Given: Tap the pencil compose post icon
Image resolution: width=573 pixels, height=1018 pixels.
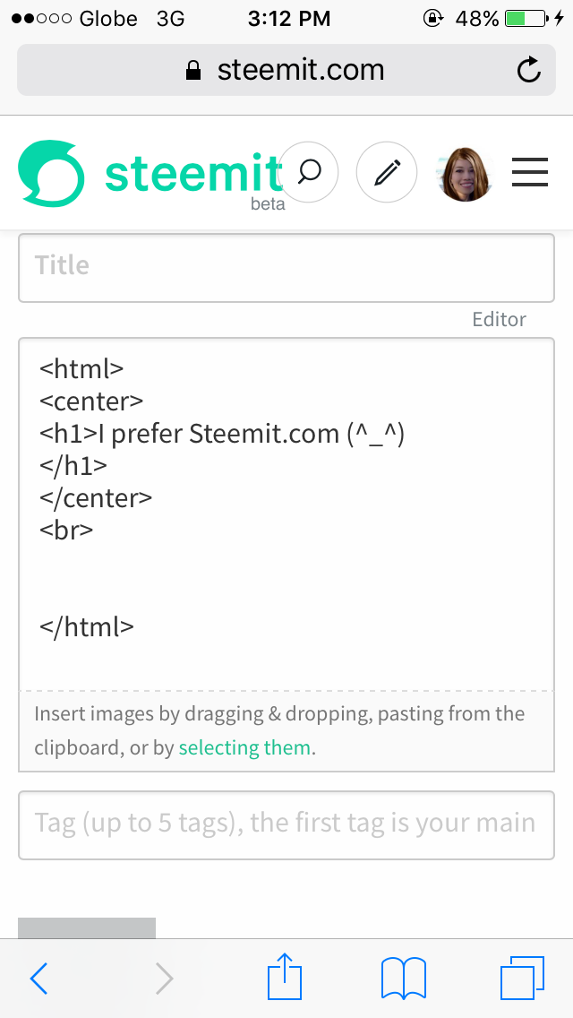Looking at the screenshot, I should click(387, 173).
